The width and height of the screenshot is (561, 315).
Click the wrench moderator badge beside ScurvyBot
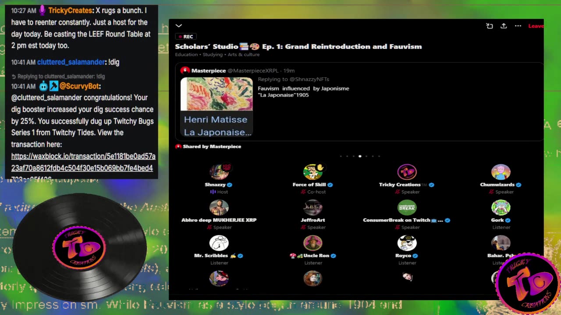(x=53, y=86)
